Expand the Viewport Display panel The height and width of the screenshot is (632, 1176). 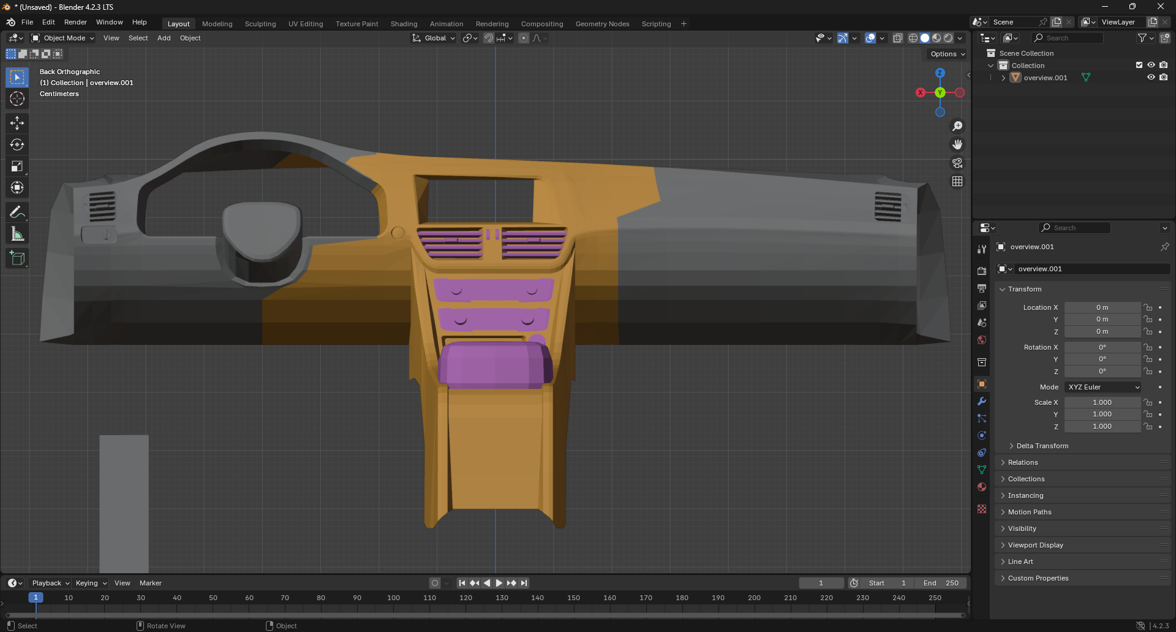1035,545
